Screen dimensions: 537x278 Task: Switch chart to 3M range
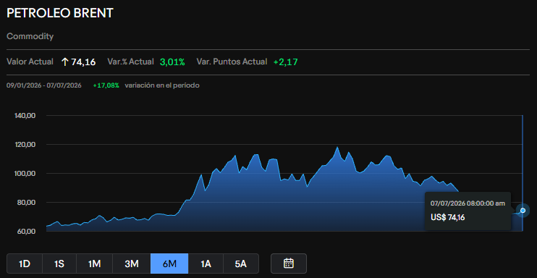pos(132,264)
